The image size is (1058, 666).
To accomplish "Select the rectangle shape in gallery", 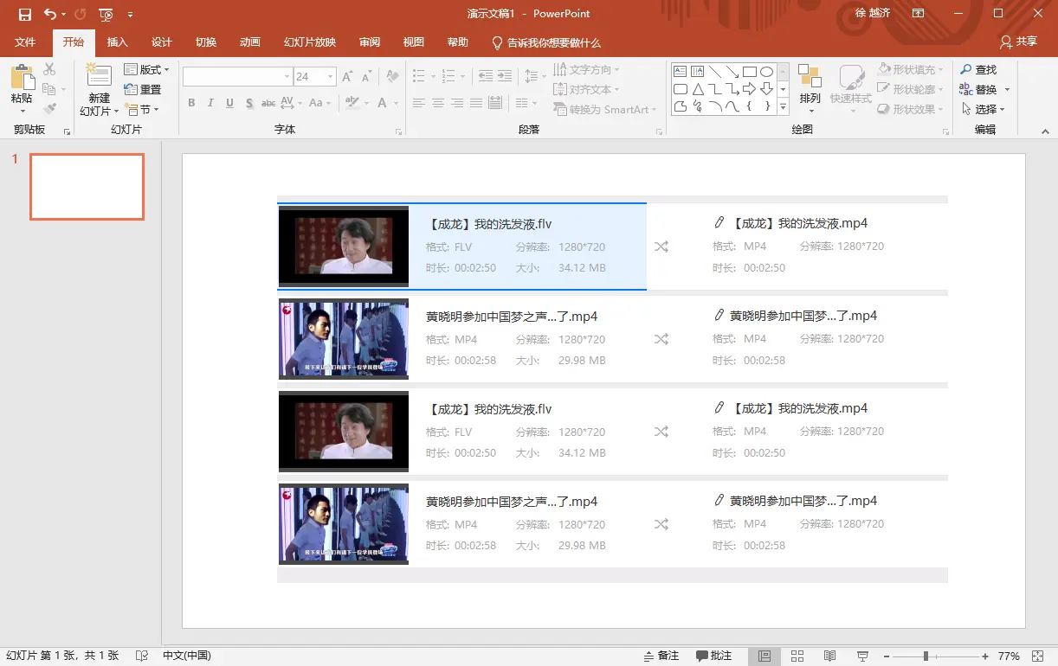I will coord(750,71).
